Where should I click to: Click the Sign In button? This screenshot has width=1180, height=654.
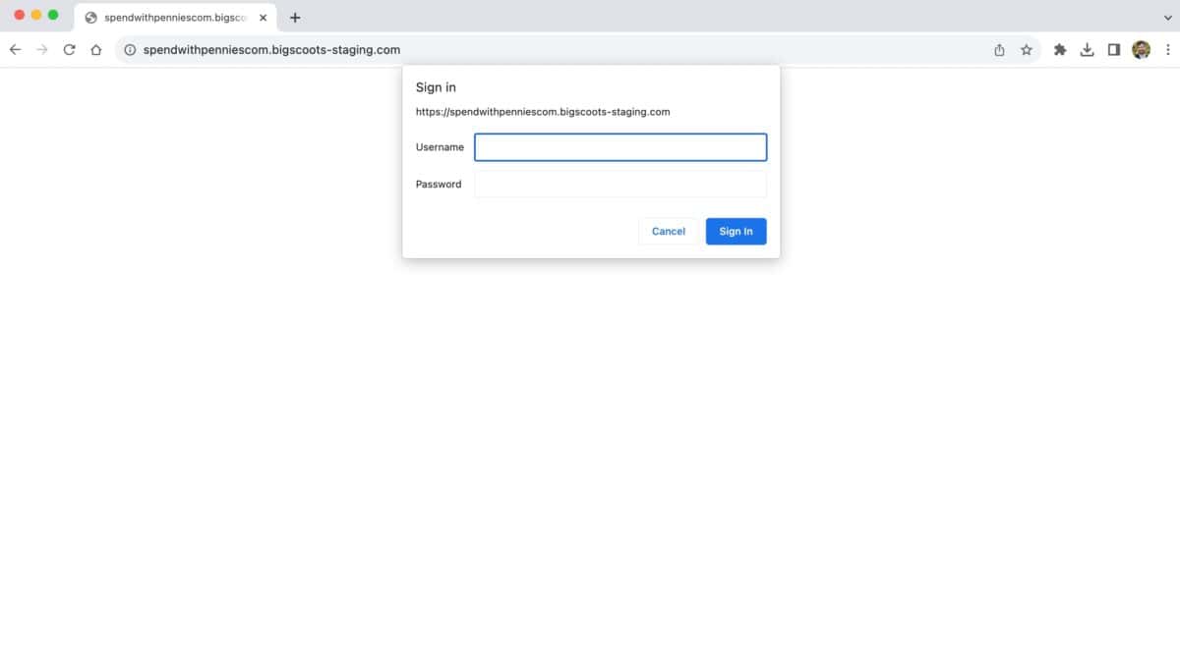tap(736, 232)
